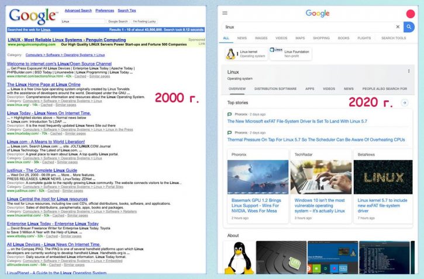The image size is (424, 279).
Task: Click the Linux Mint logo About image
Action: tap(281, 257)
